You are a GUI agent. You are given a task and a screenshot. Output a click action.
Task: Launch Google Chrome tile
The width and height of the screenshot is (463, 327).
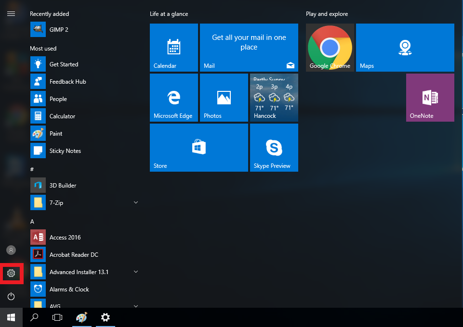tap(330, 48)
